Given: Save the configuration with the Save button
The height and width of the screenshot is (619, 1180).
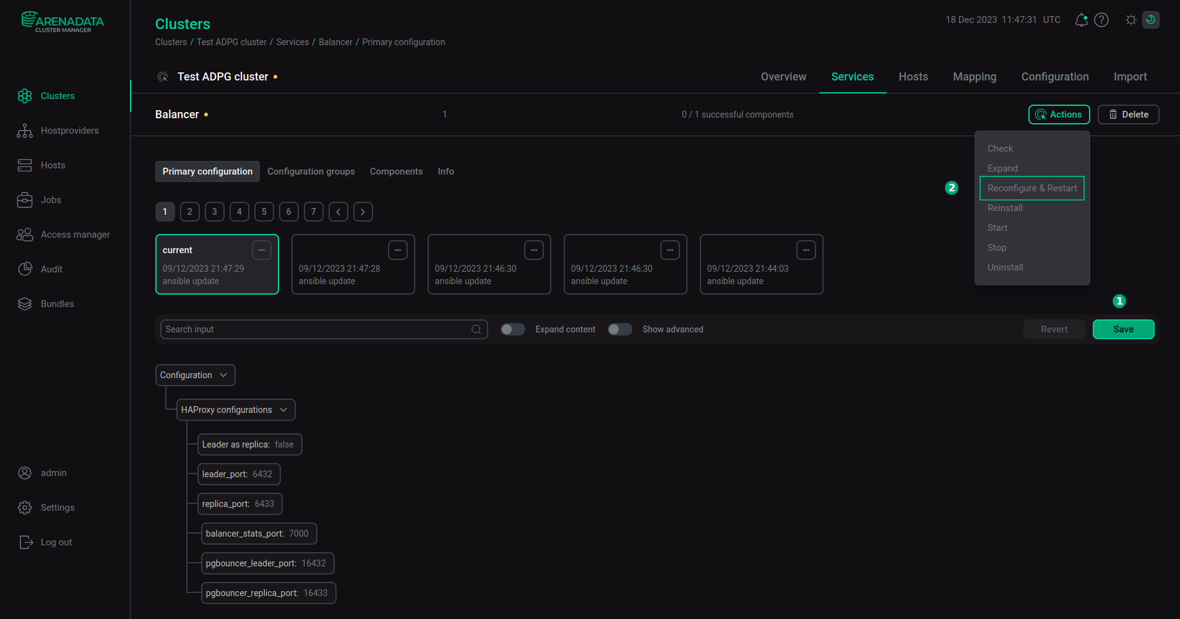Looking at the screenshot, I should 1123,329.
